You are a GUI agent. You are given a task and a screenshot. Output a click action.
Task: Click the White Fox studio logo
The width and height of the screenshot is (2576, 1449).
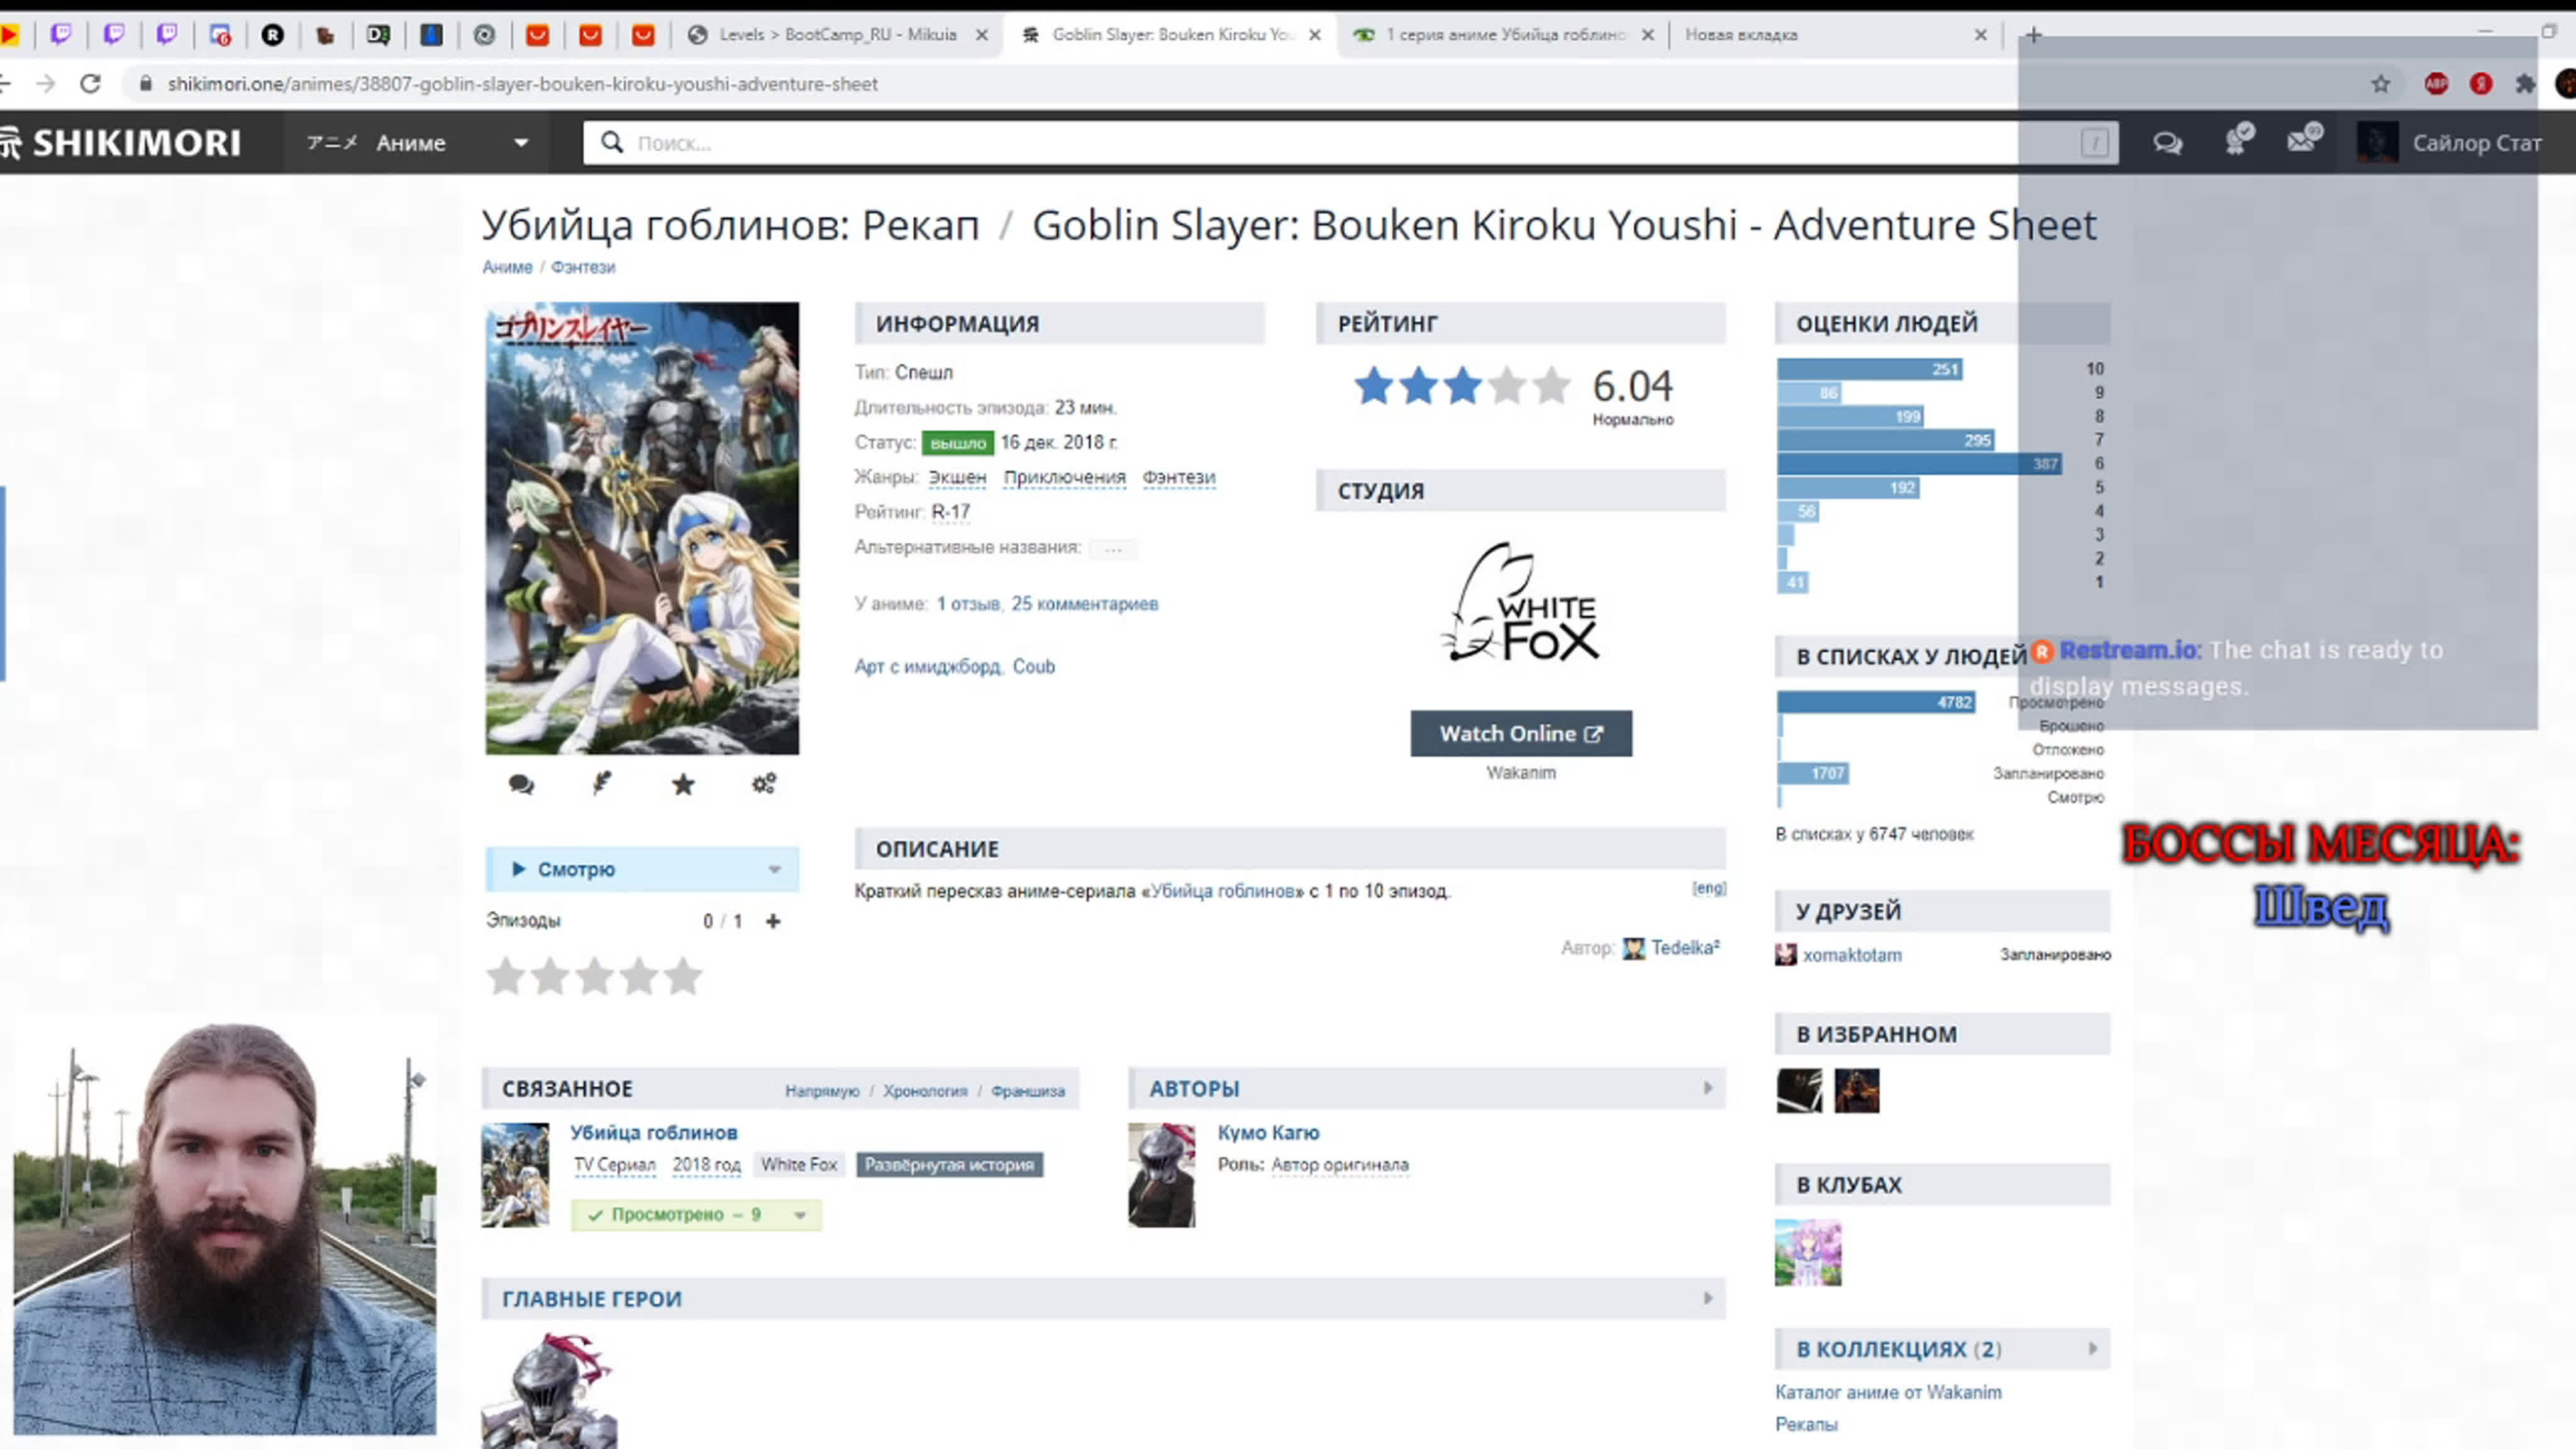pyautogui.click(x=1521, y=603)
